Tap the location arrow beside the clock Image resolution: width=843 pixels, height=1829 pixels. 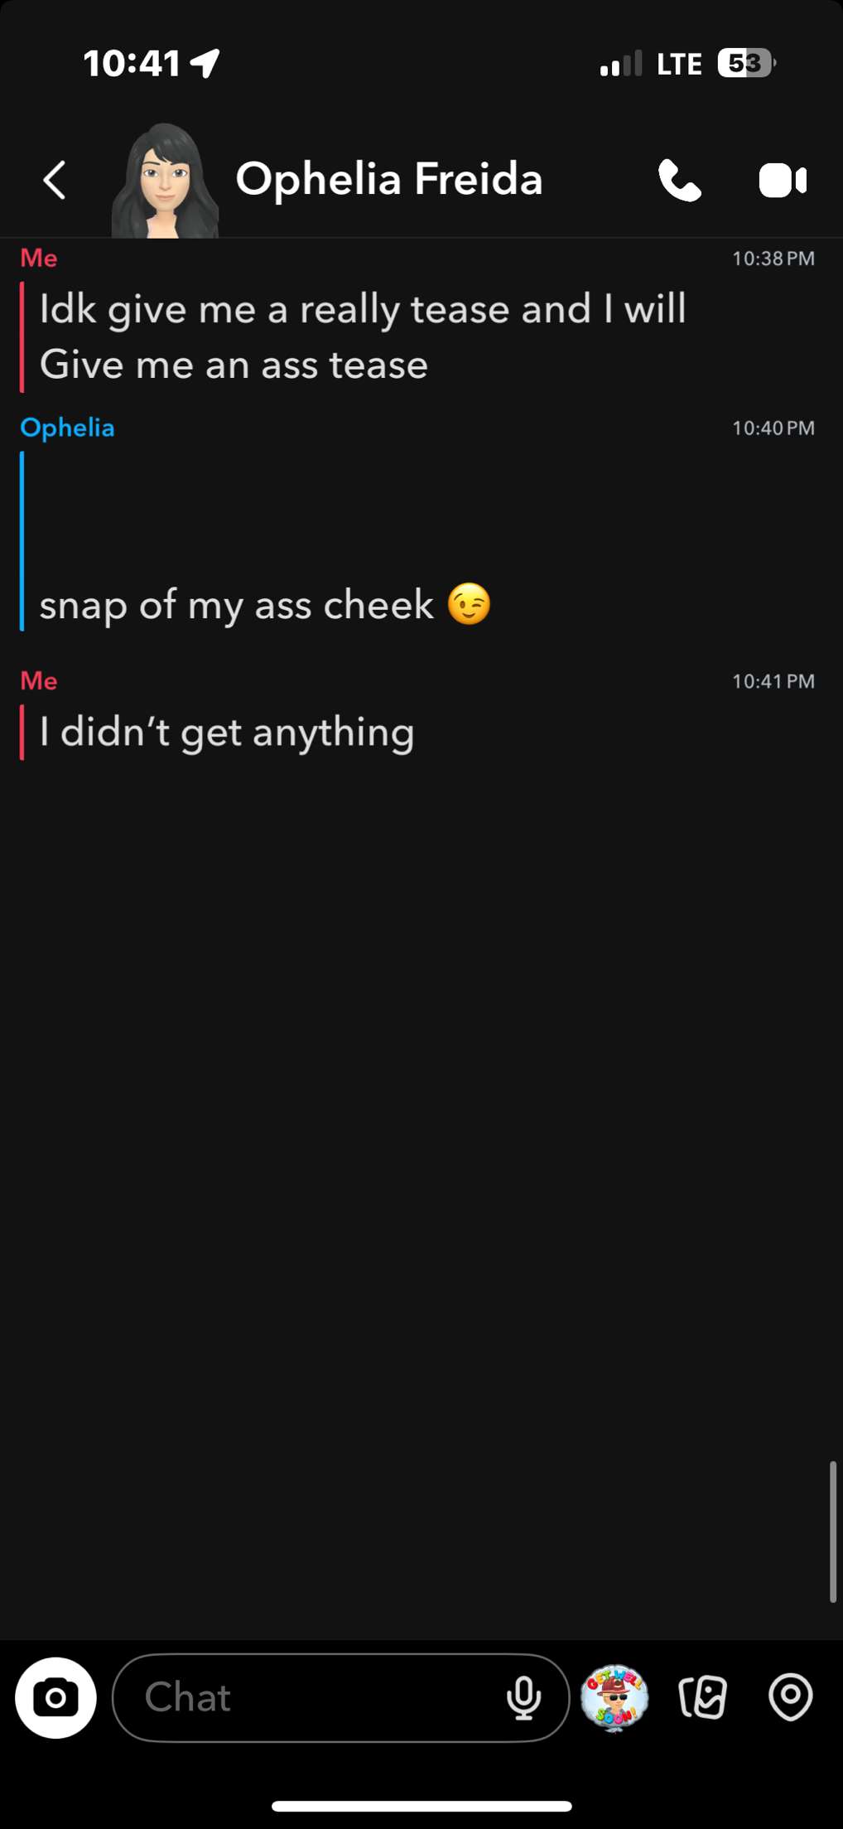(205, 63)
